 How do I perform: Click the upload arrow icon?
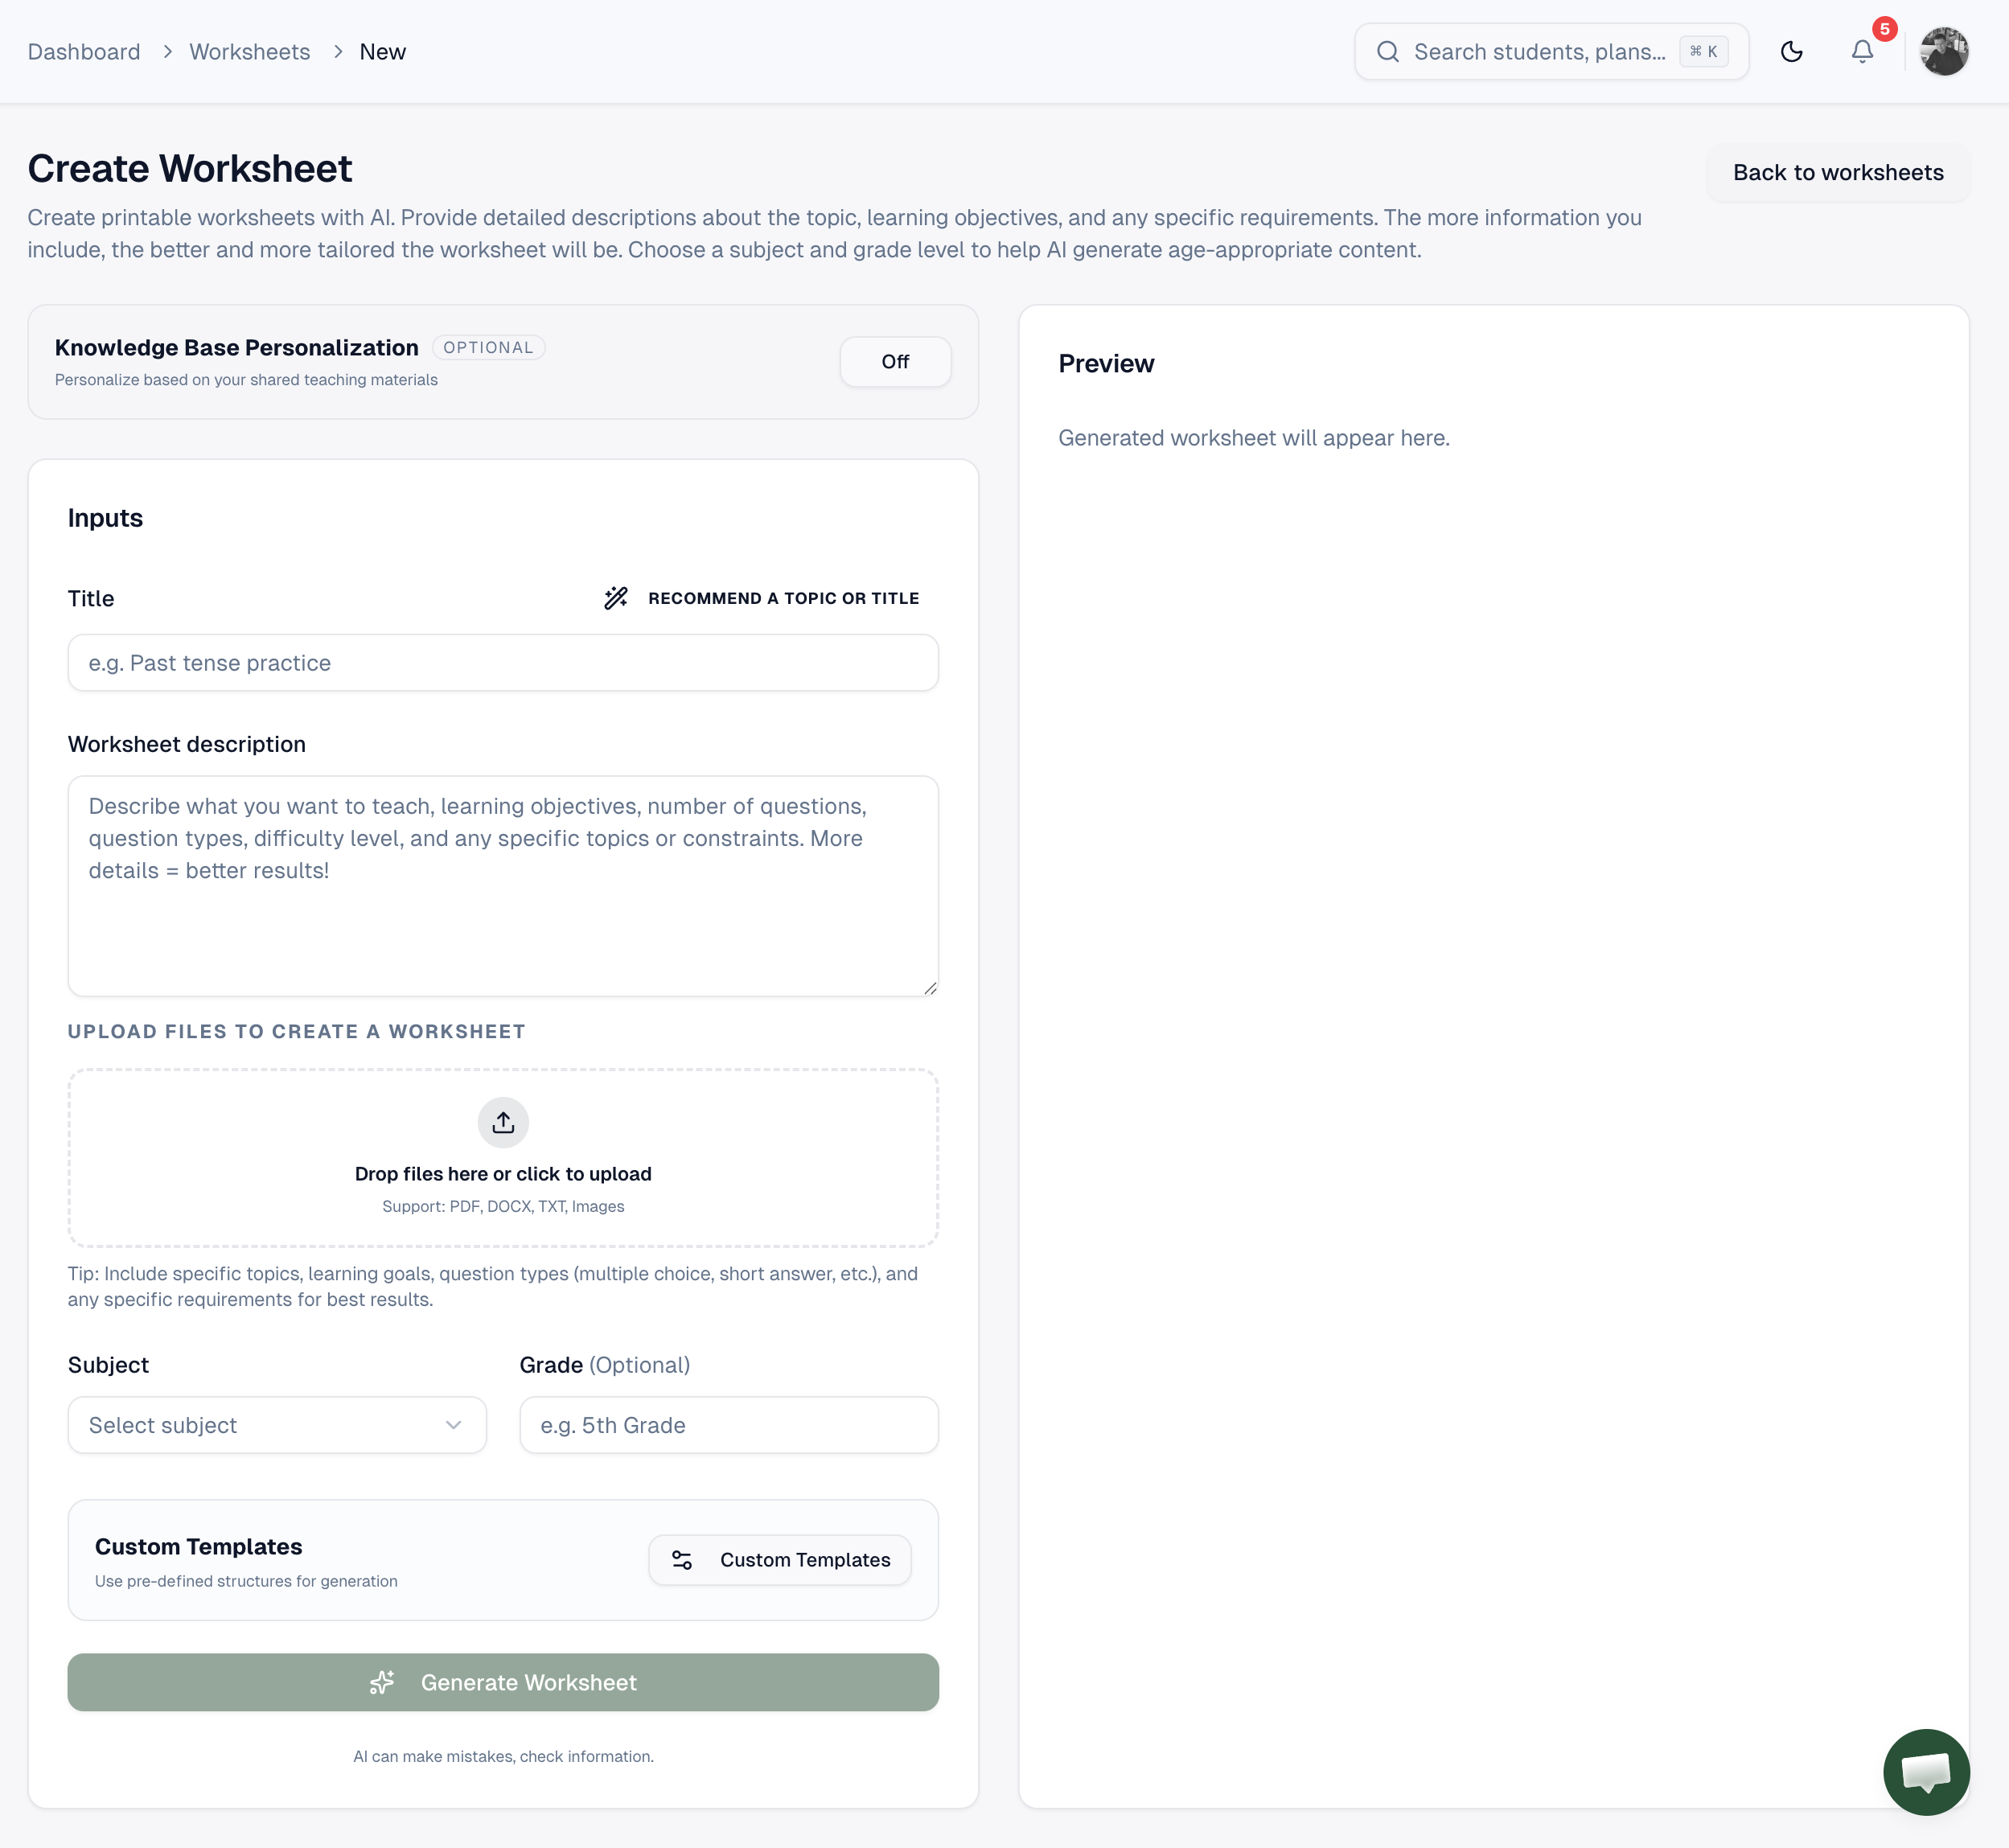coord(503,1122)
